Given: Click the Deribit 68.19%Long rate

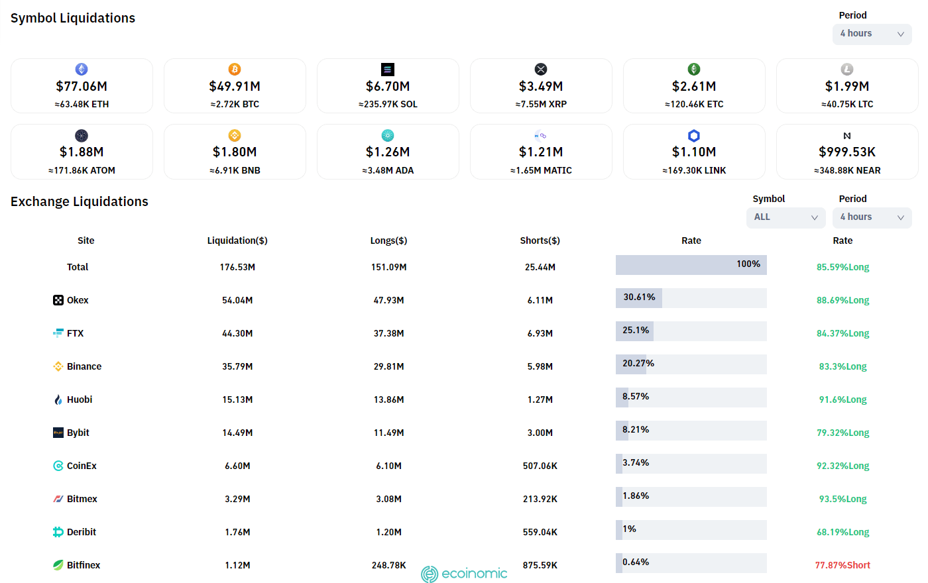Looking at the screenshot, I should pos(842,532).
